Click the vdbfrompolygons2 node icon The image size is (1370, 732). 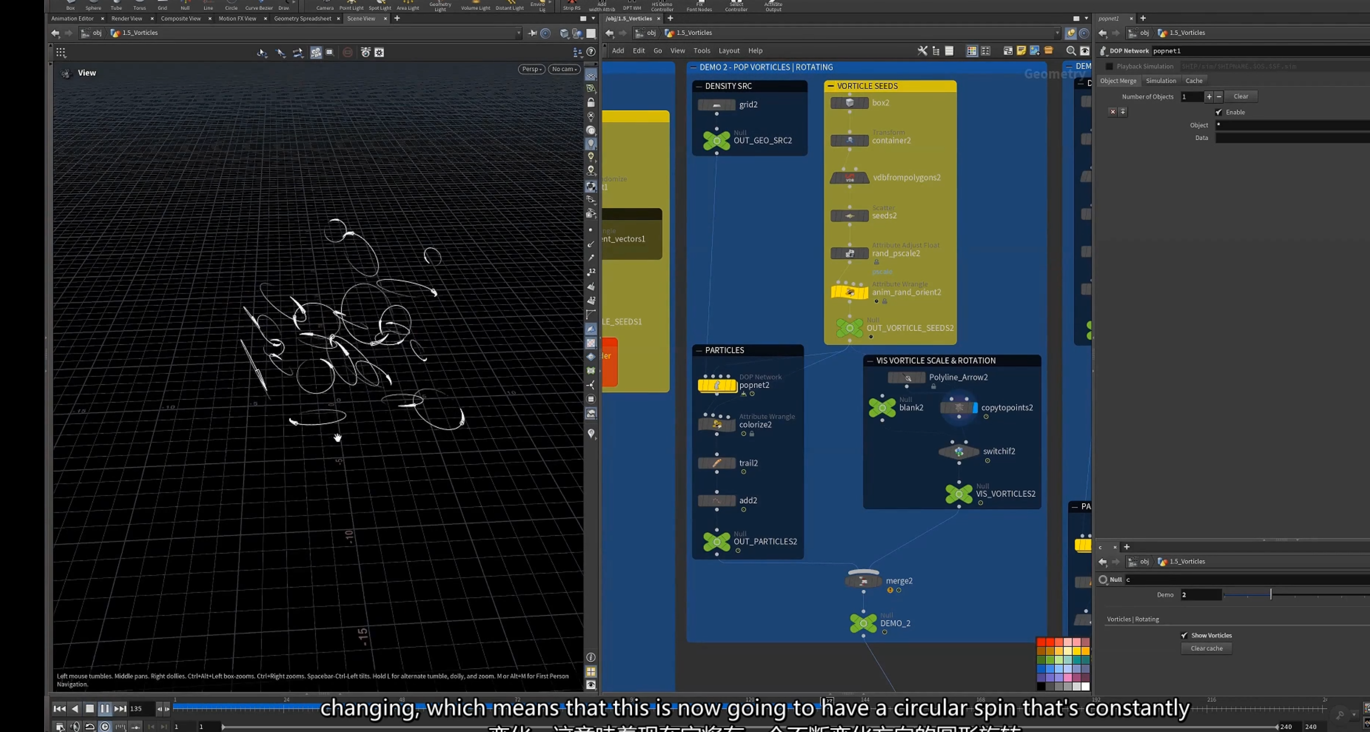coord(849,178)
